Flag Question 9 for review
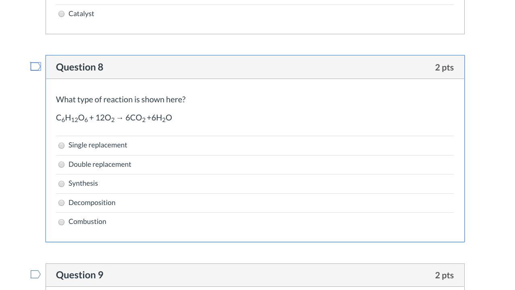 [35, 274]
